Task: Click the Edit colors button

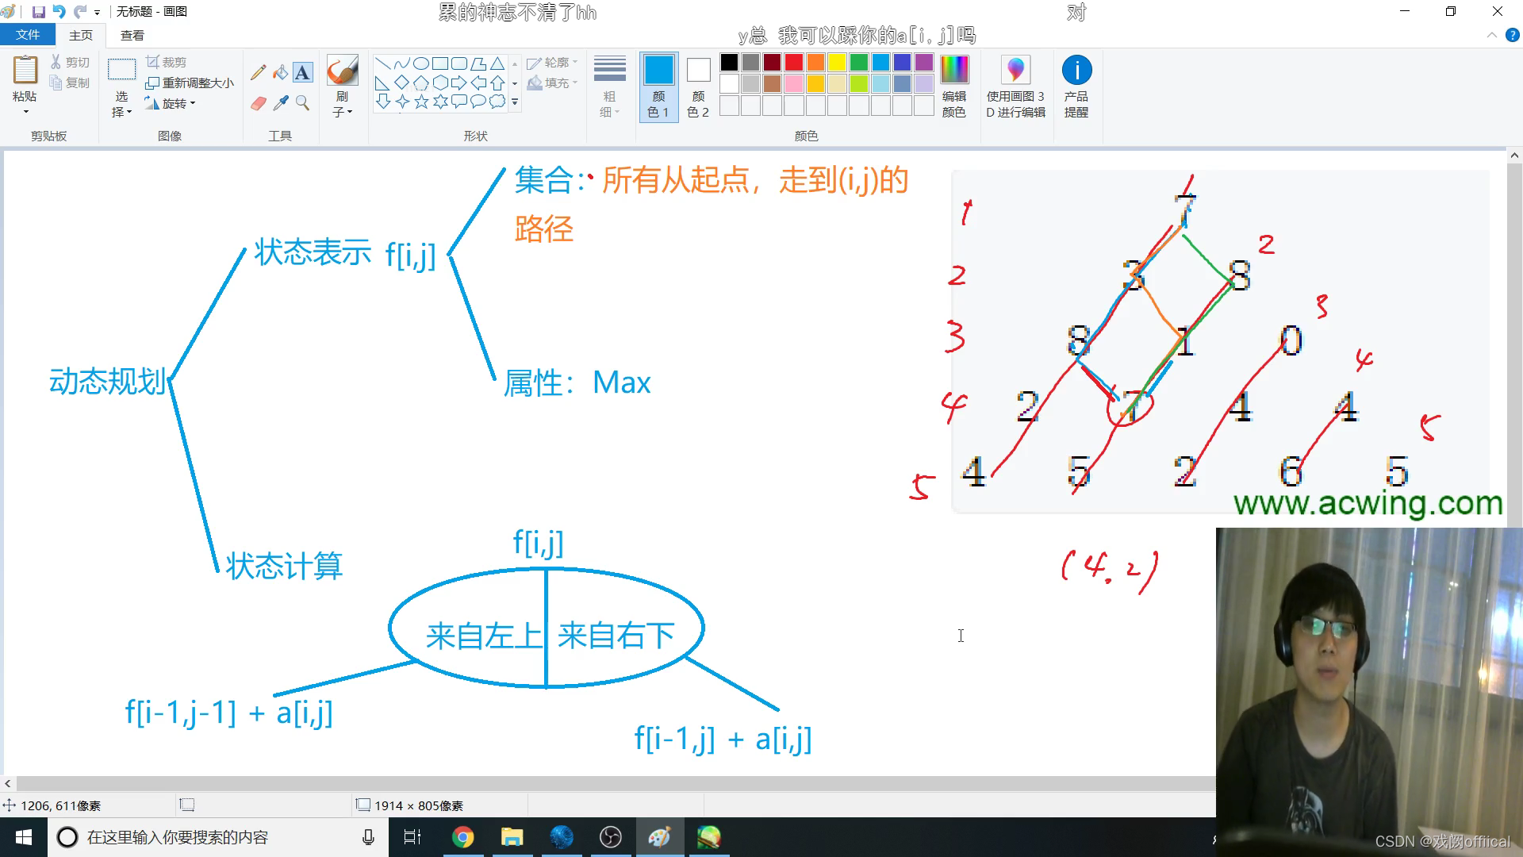Action: pyautogui.click(x=954, y=86)
